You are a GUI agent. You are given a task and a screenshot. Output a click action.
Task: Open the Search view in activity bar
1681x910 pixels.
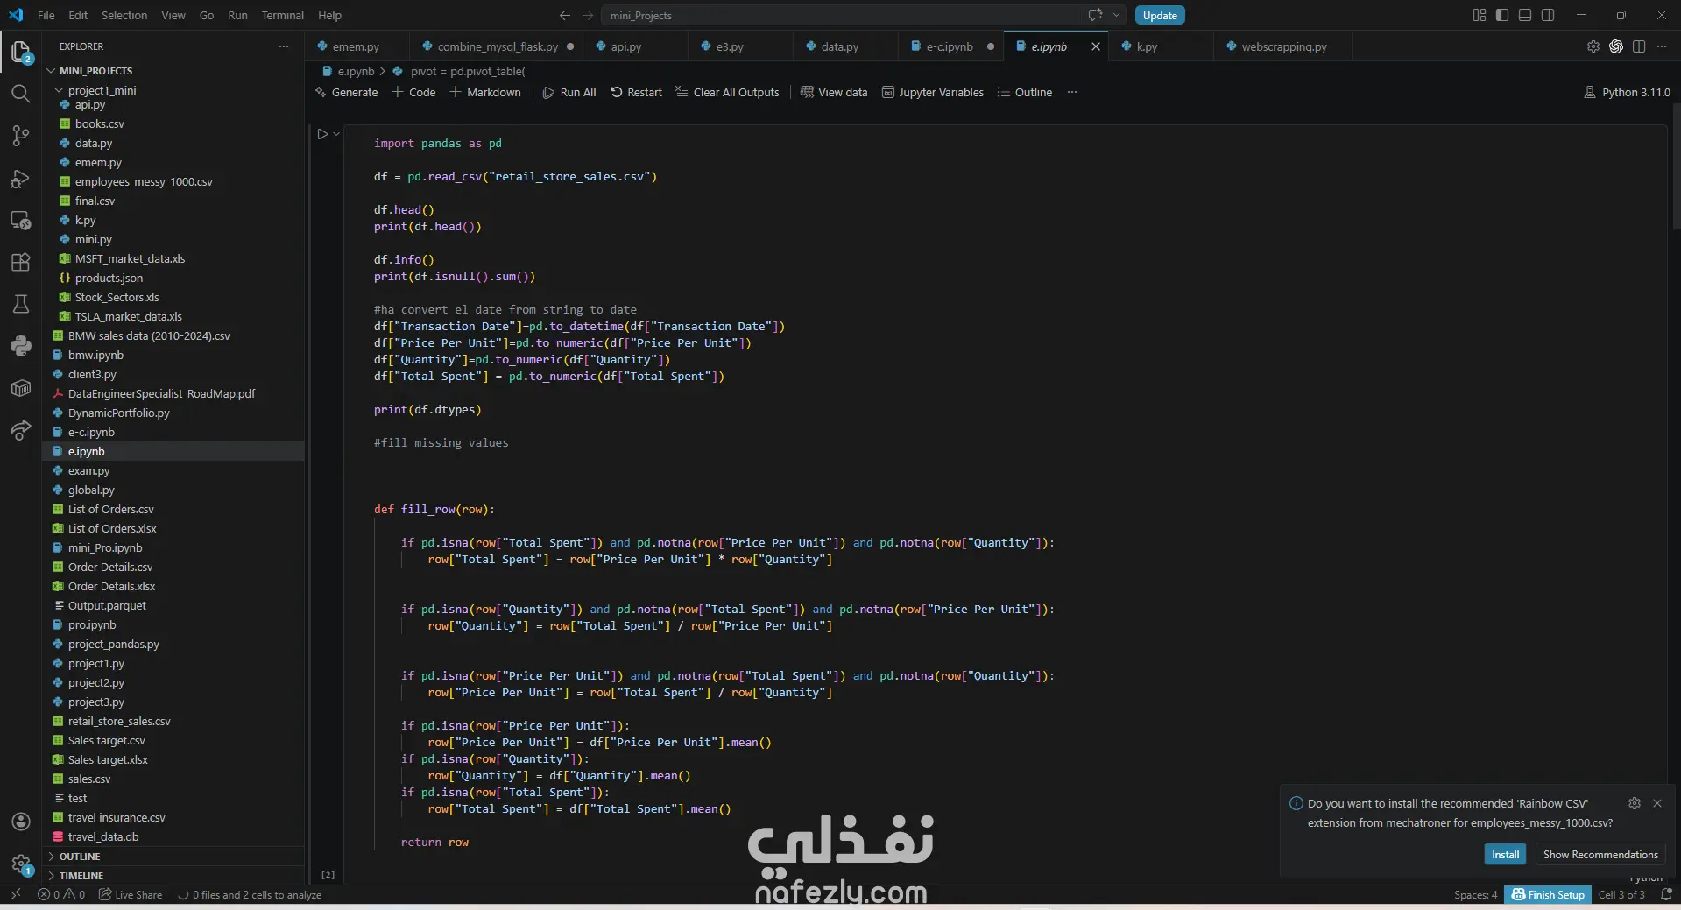click(21, 94)
